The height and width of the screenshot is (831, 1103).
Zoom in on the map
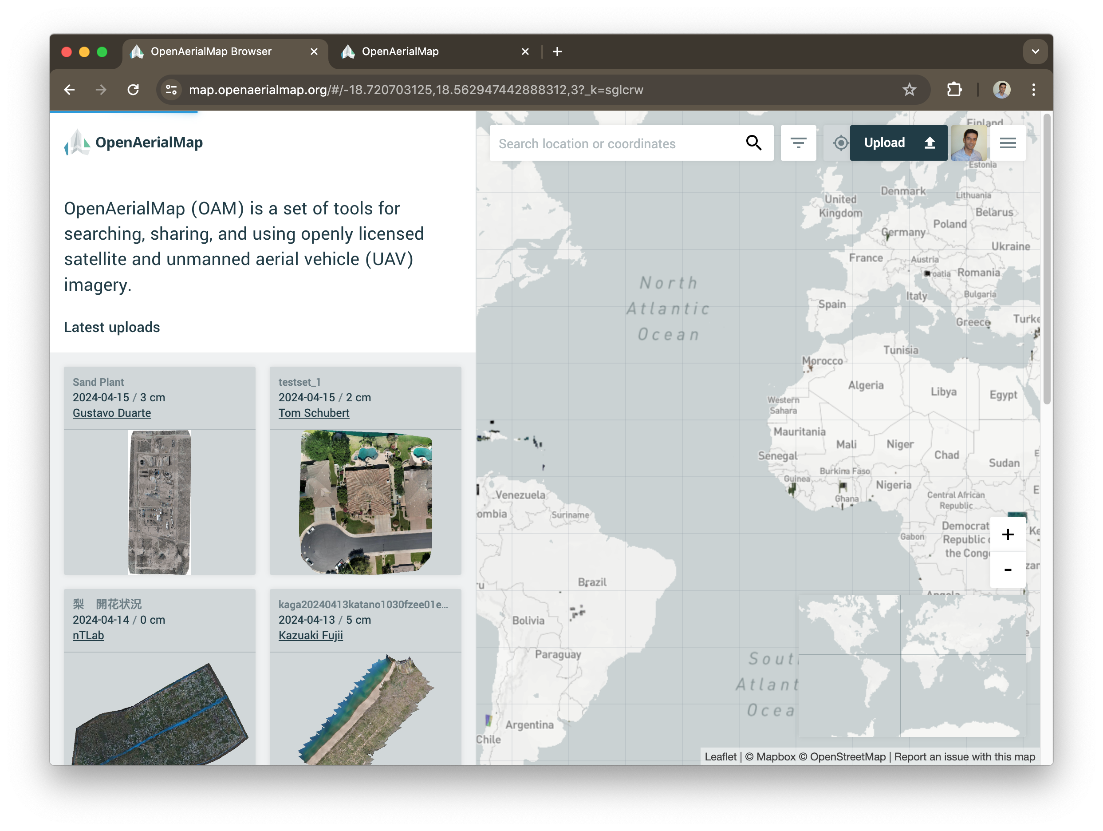pyautogui.click(x=1008, y=534)
